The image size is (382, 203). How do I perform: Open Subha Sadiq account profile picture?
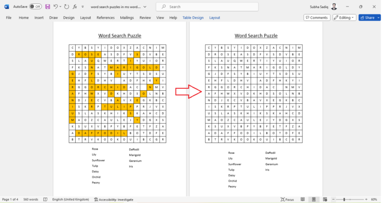click(x=334, y=7)
